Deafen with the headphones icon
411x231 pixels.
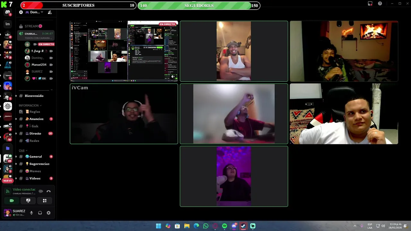[x=40, y=213]
